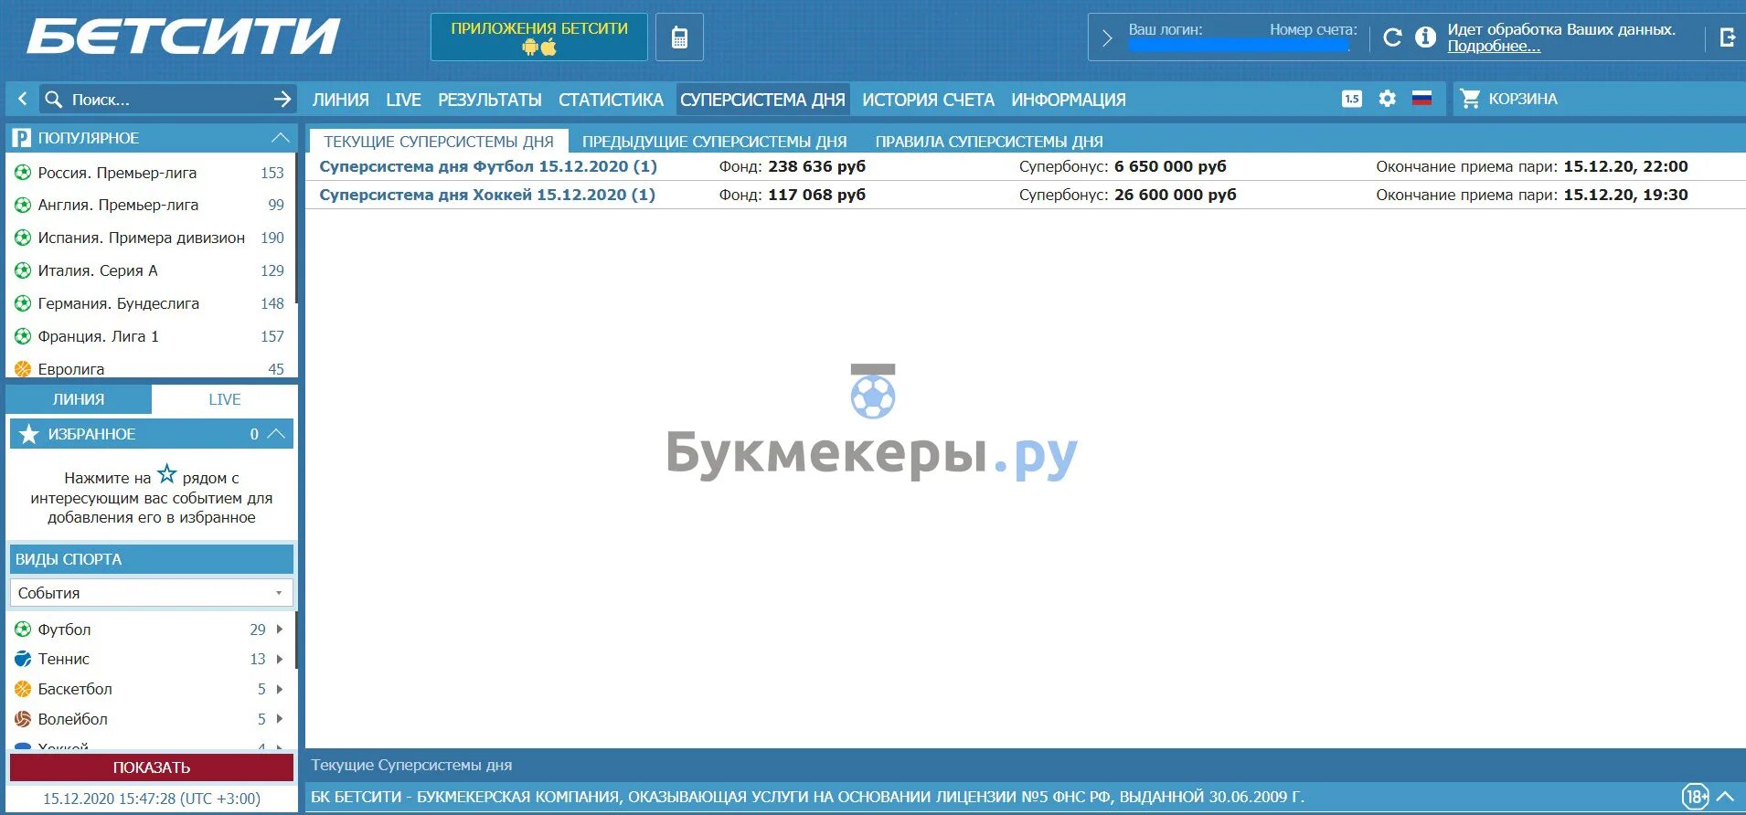Open Правила суперсистемы дня tab
This screenshot has width=1746, height=815.
coord(989,142)
